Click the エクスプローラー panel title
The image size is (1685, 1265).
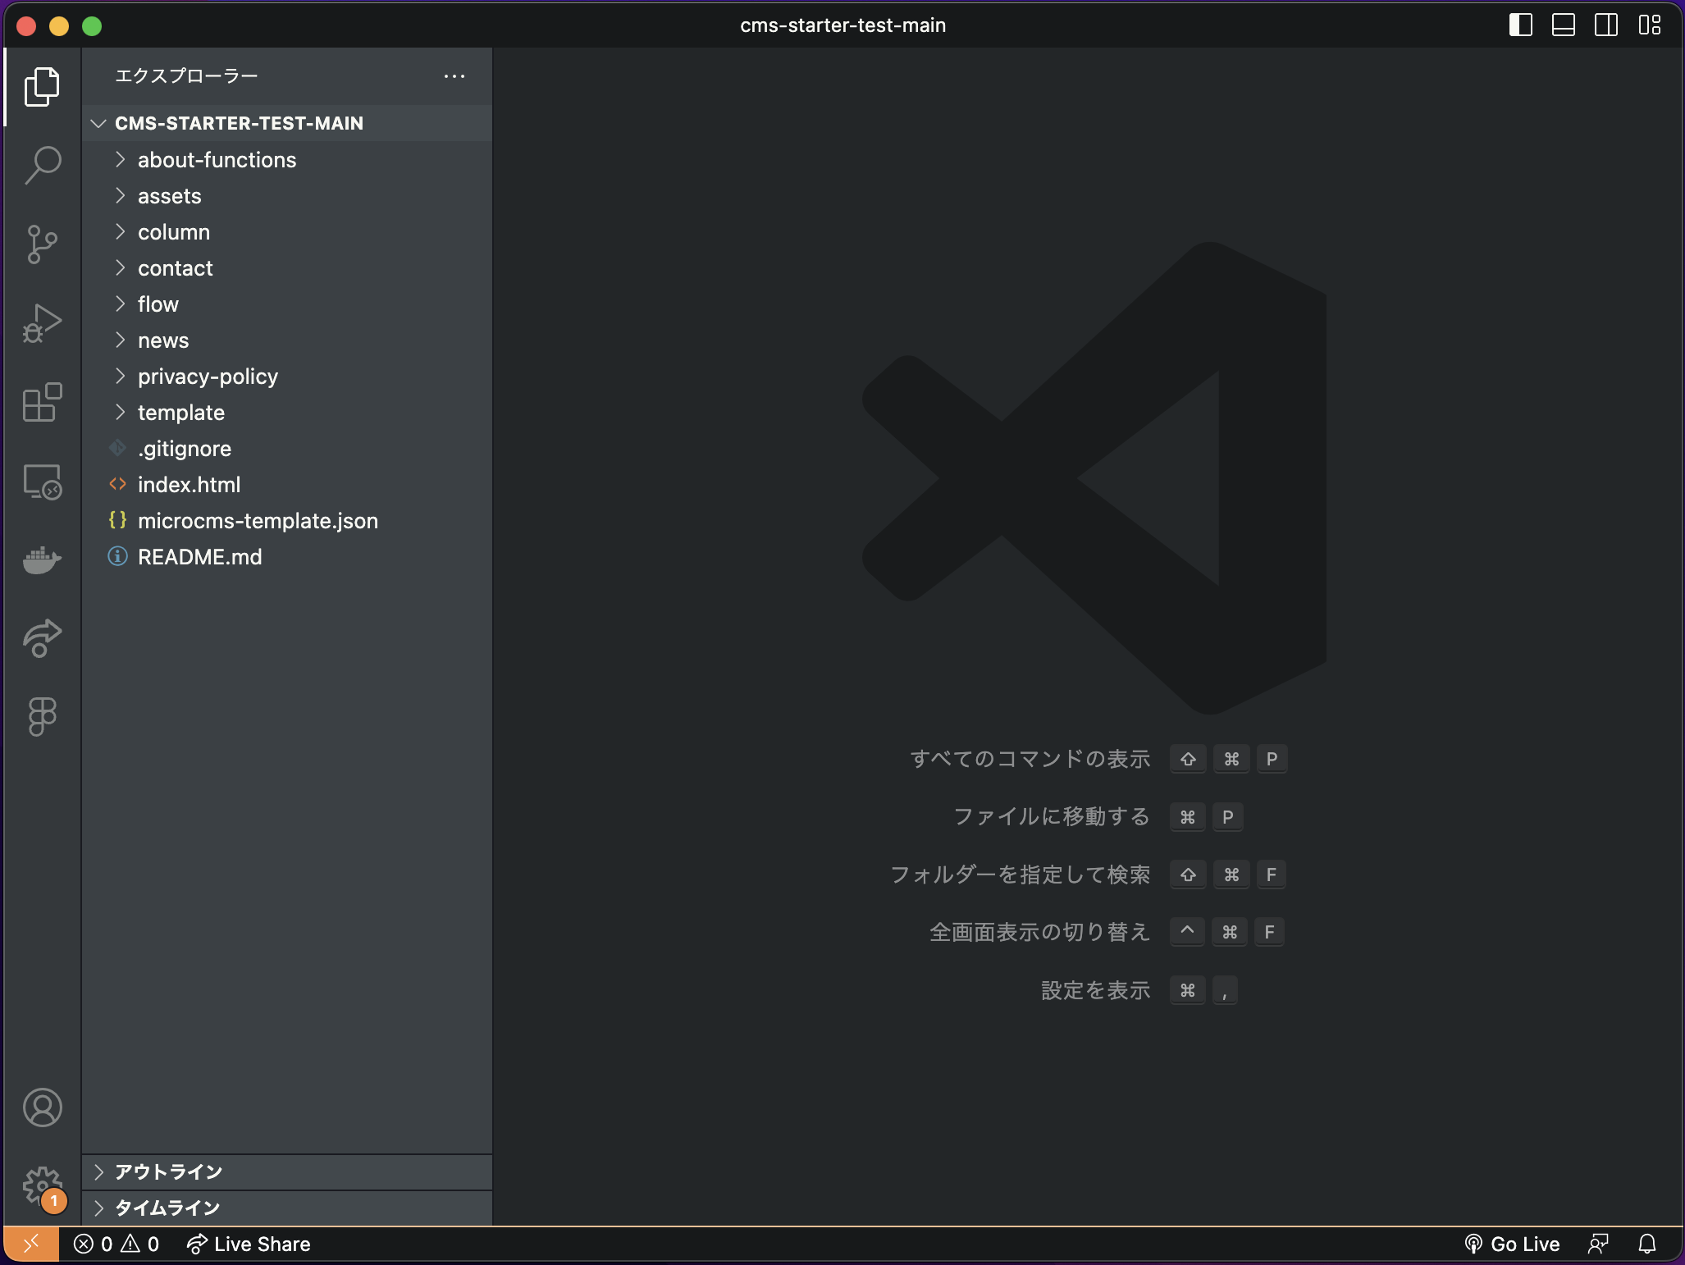[x=186, y=76]
